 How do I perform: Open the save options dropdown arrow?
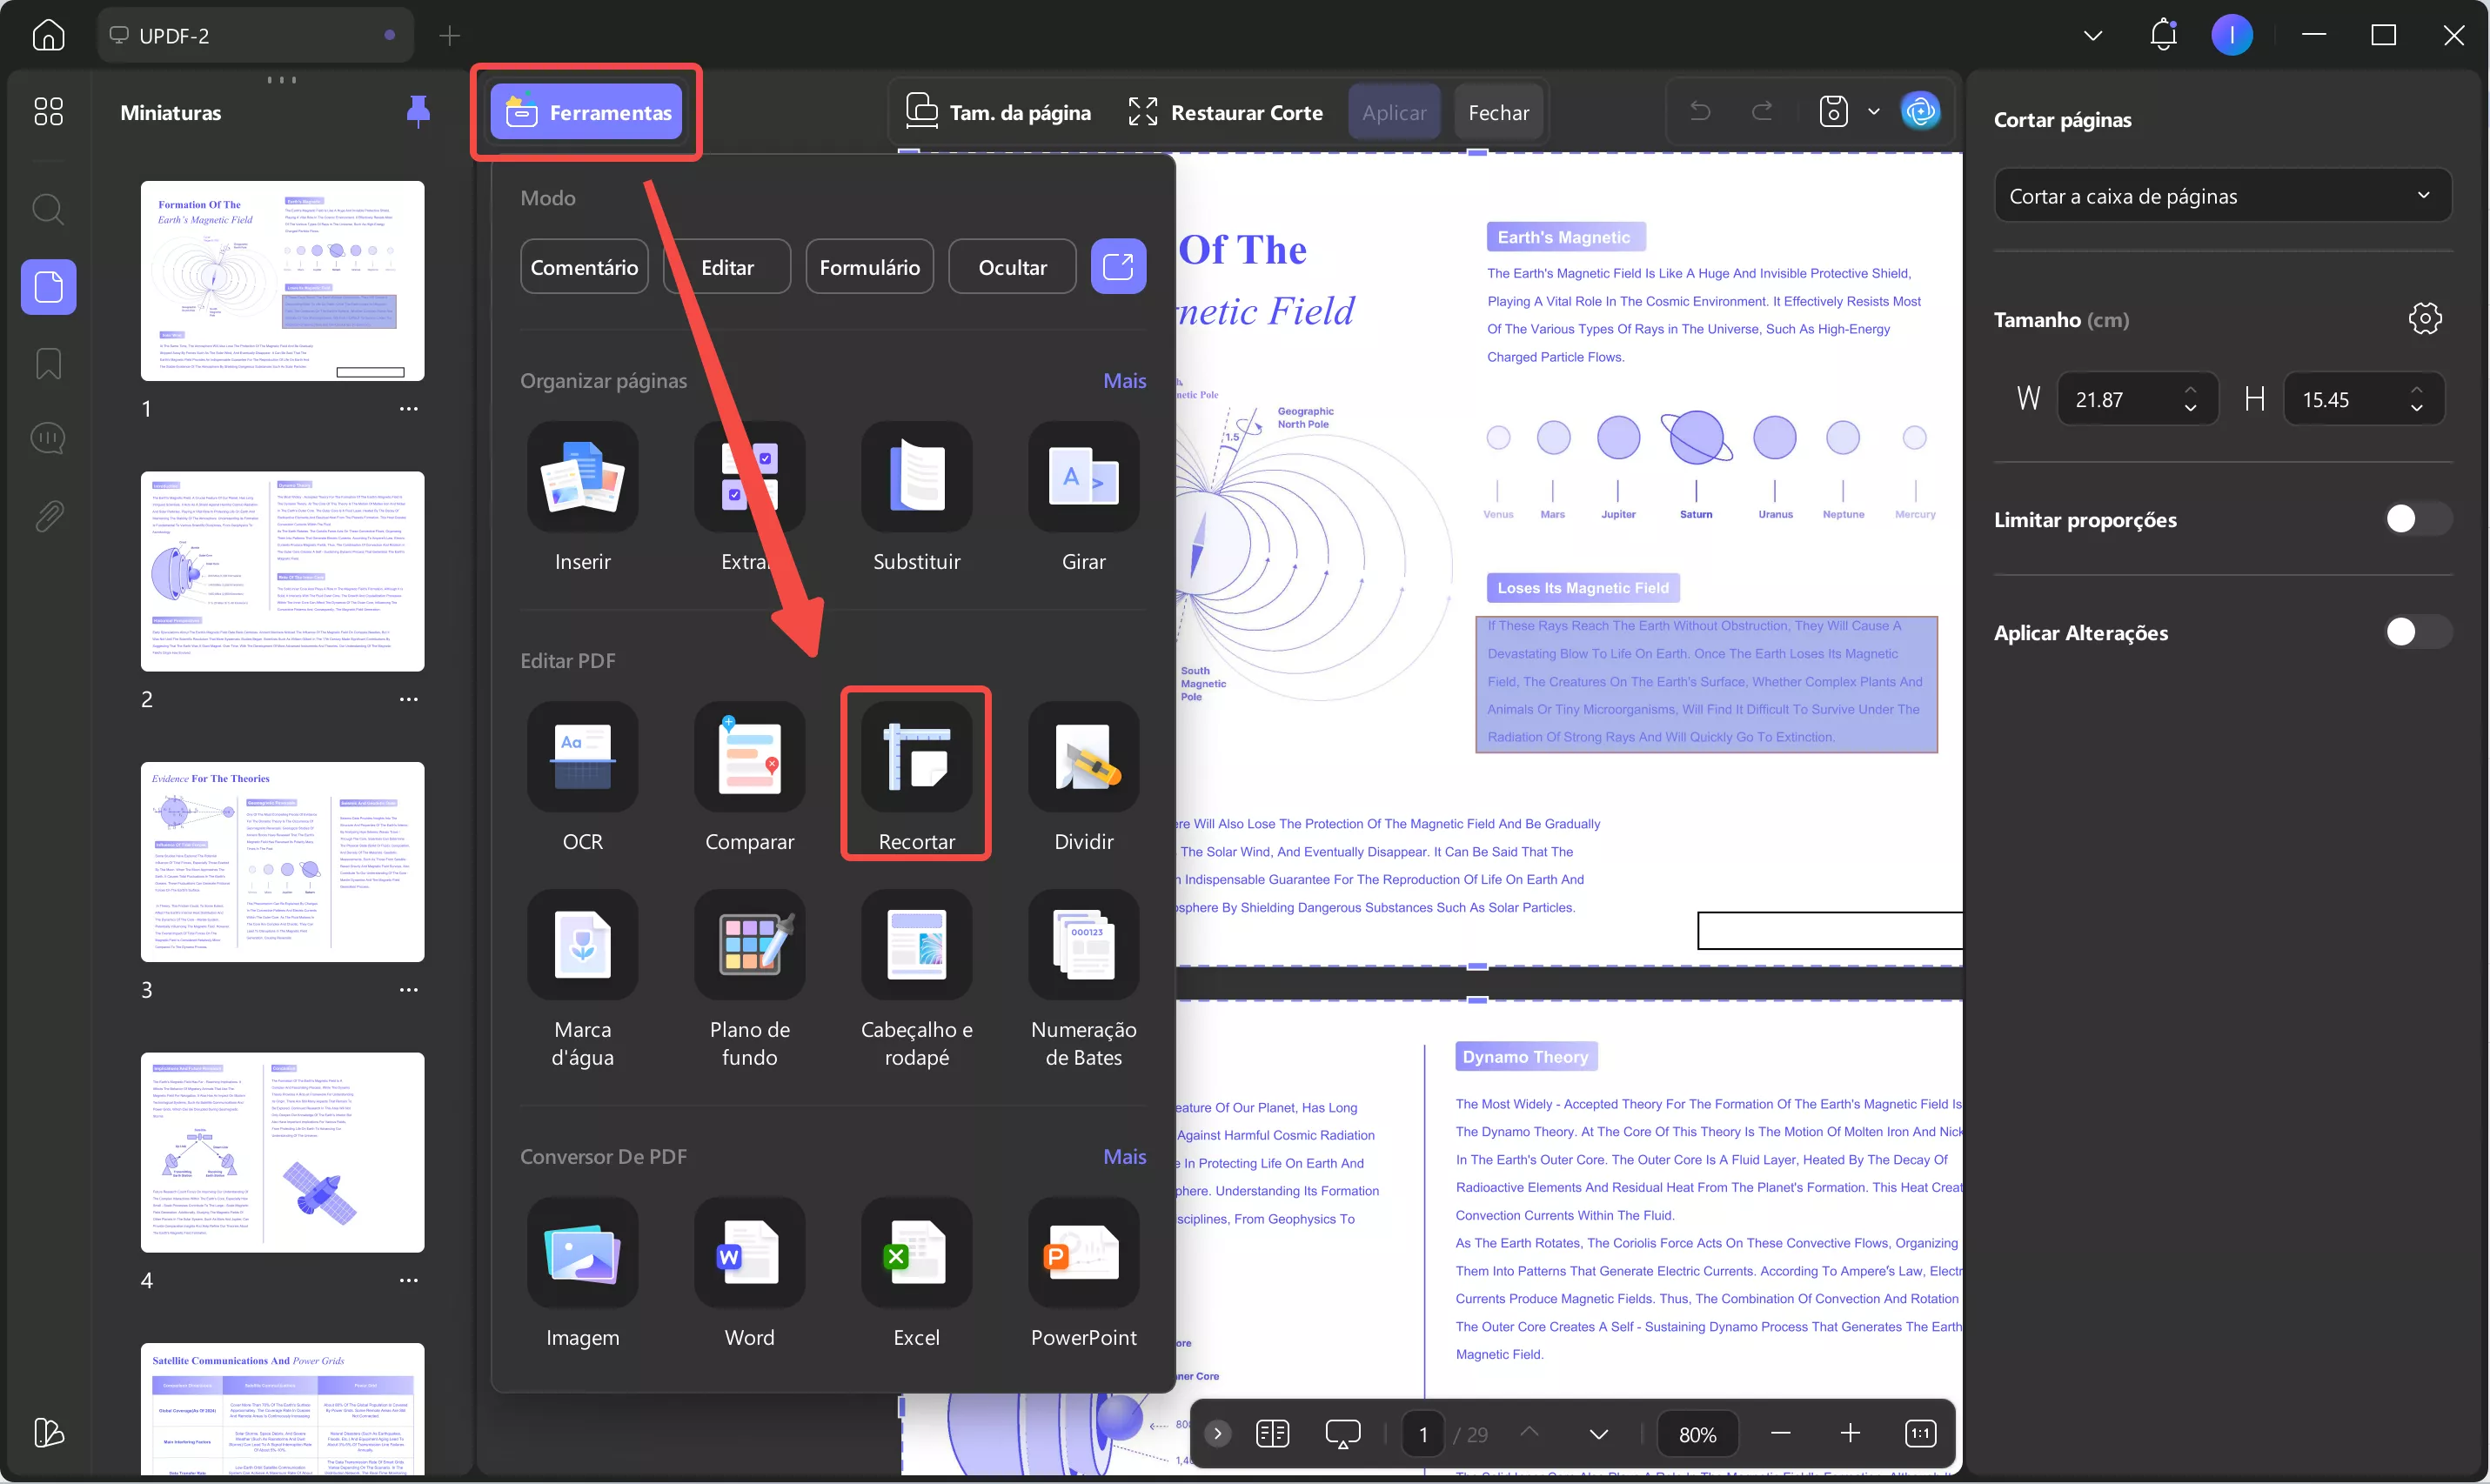pos(1874,111)
